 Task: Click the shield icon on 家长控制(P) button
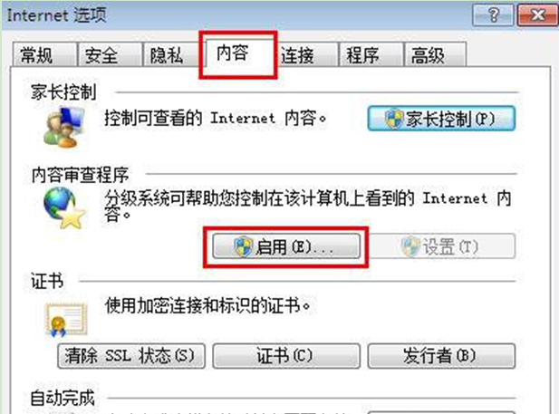tap(394, 119)
